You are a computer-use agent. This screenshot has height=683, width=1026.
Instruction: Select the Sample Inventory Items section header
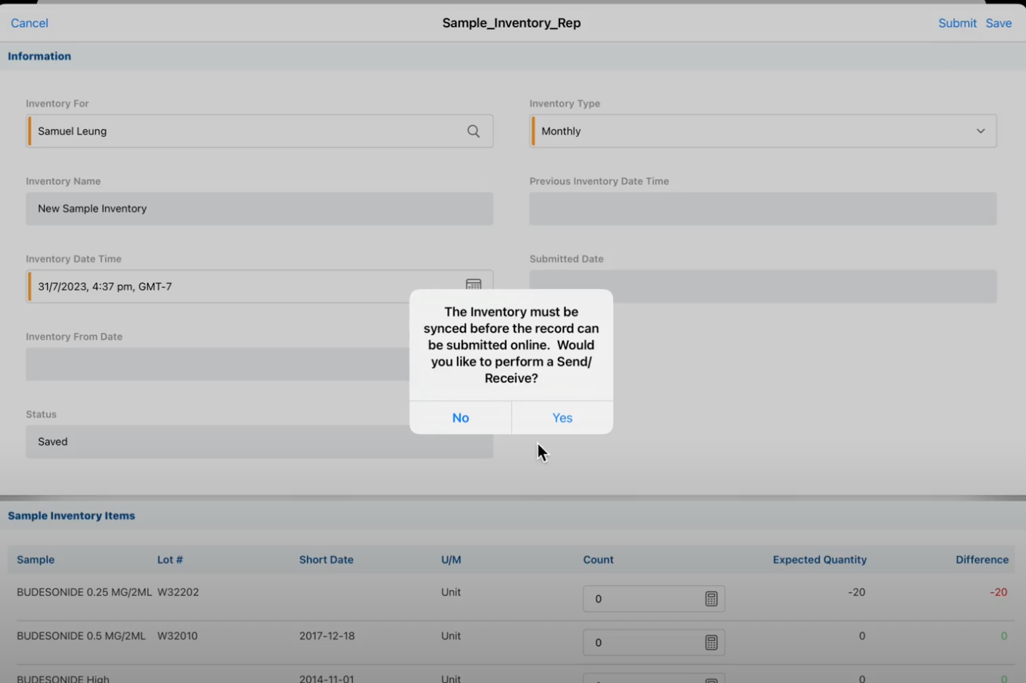click(x=72, y=516)
